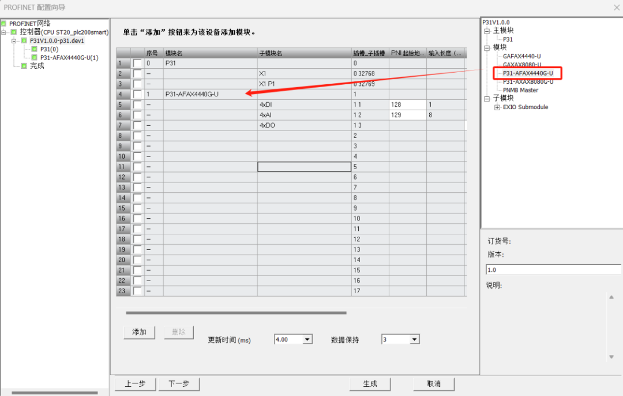
Task: Click the 子模块名 column header
Action: click(305, 53)
